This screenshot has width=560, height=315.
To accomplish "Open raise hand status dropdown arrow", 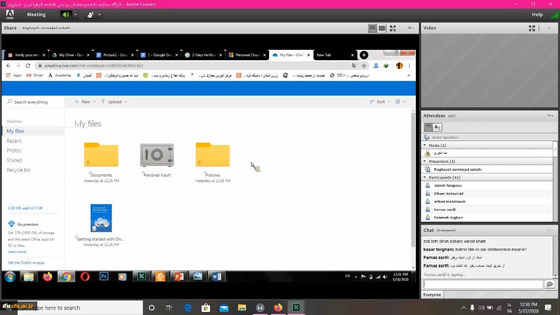I will [100, 15].
